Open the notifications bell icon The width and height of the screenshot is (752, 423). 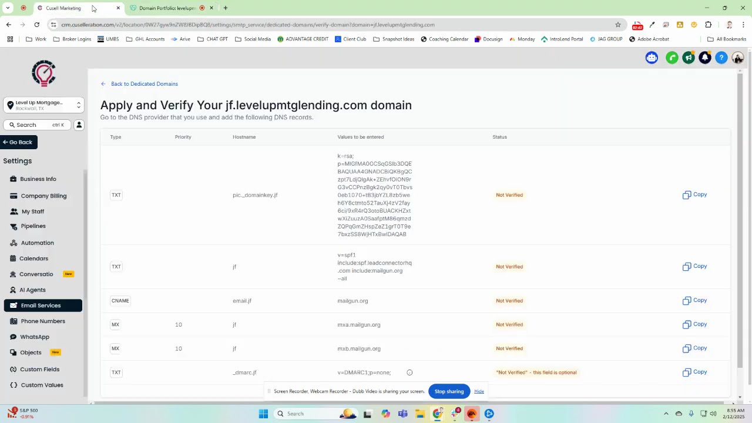click(x=705, y=58)
